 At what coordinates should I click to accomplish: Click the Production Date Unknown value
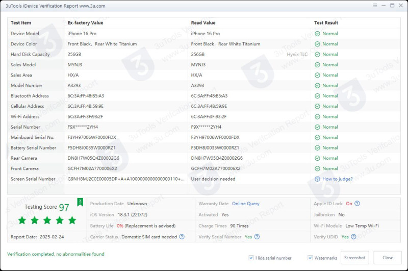(x=137, y=204)
